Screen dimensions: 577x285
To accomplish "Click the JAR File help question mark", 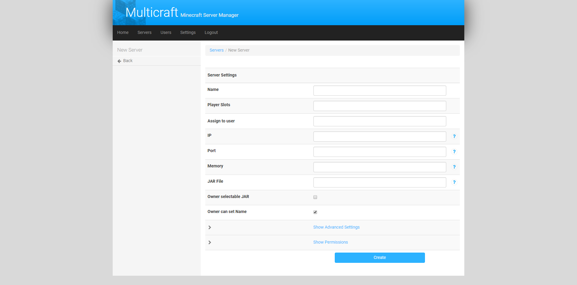I will pos(454,182).
